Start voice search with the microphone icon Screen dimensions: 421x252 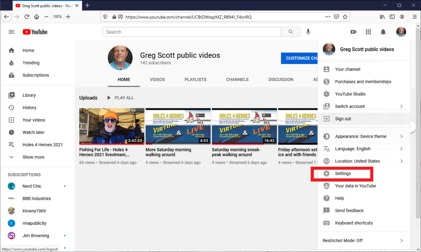point(308,32)
